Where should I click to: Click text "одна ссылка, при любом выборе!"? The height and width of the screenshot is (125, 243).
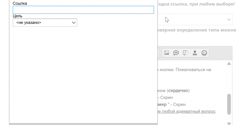click(196, 4)
